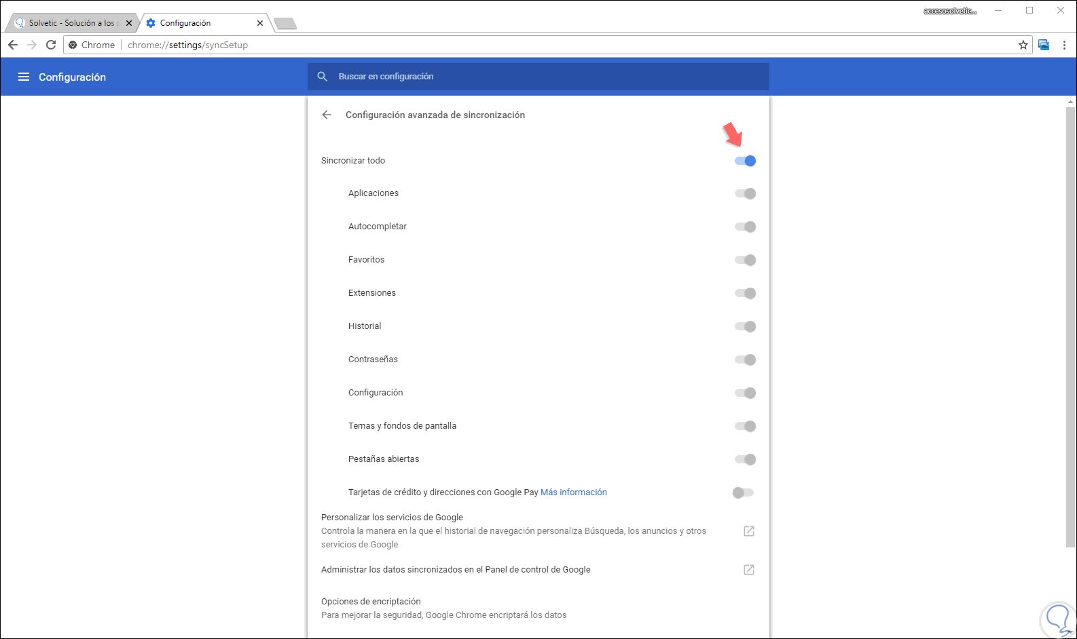
Task: Click the address bar URL
Action: [187, 45]
